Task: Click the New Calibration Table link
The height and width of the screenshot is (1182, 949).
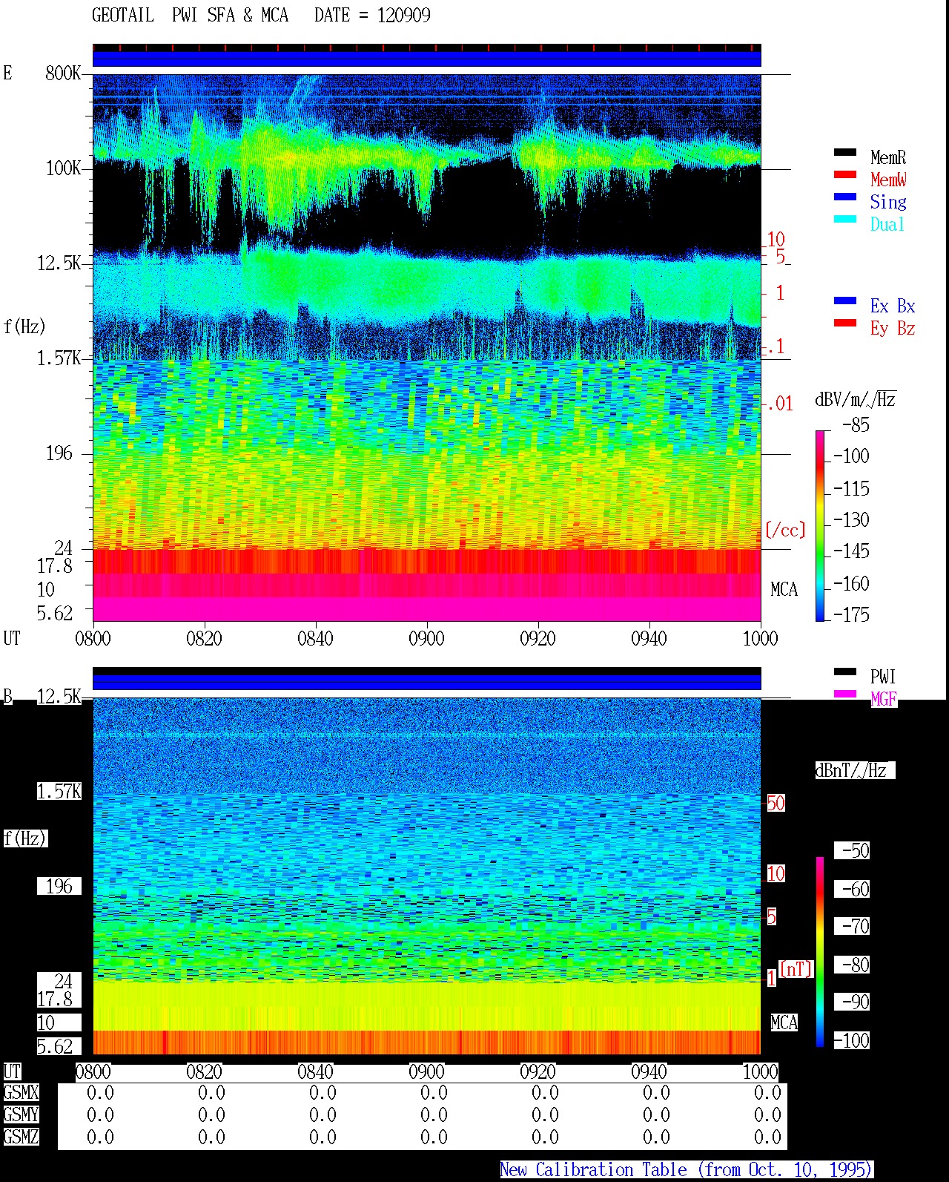Action: pos(686,1170)
